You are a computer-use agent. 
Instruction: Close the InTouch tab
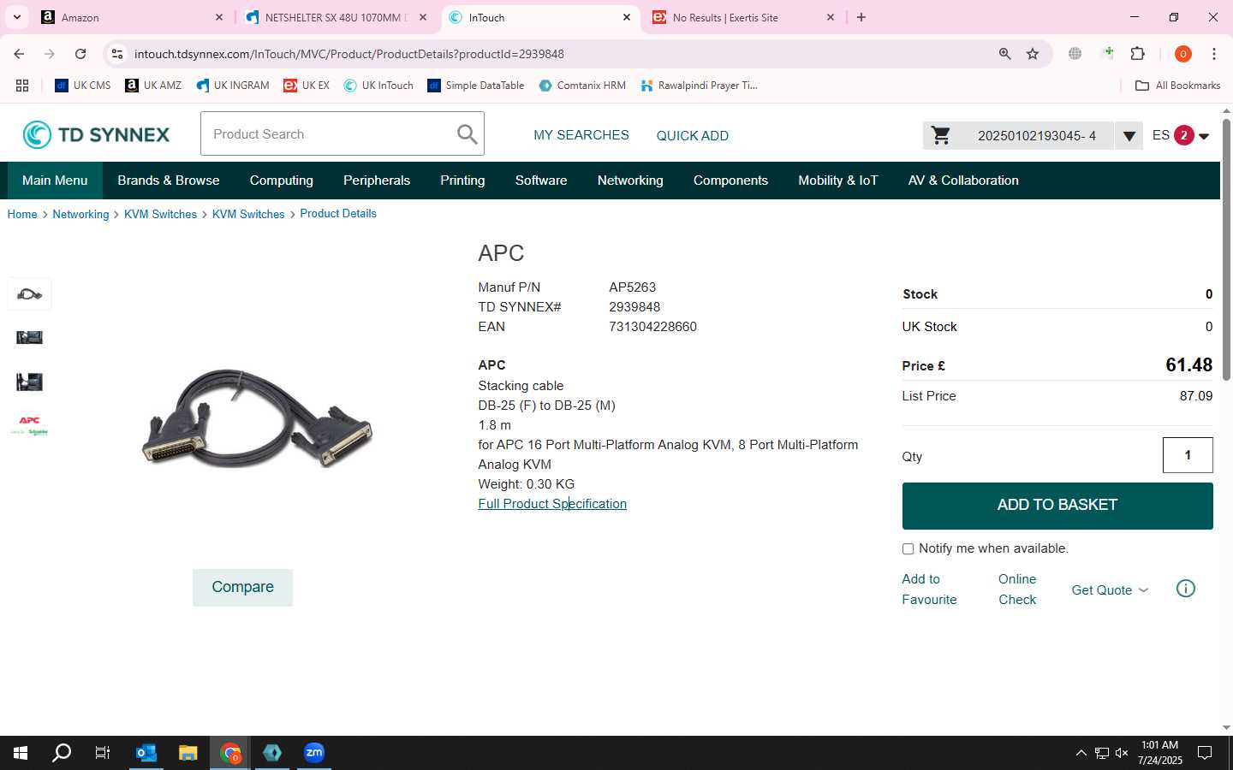pyautogui.click(x=627, y=17)
